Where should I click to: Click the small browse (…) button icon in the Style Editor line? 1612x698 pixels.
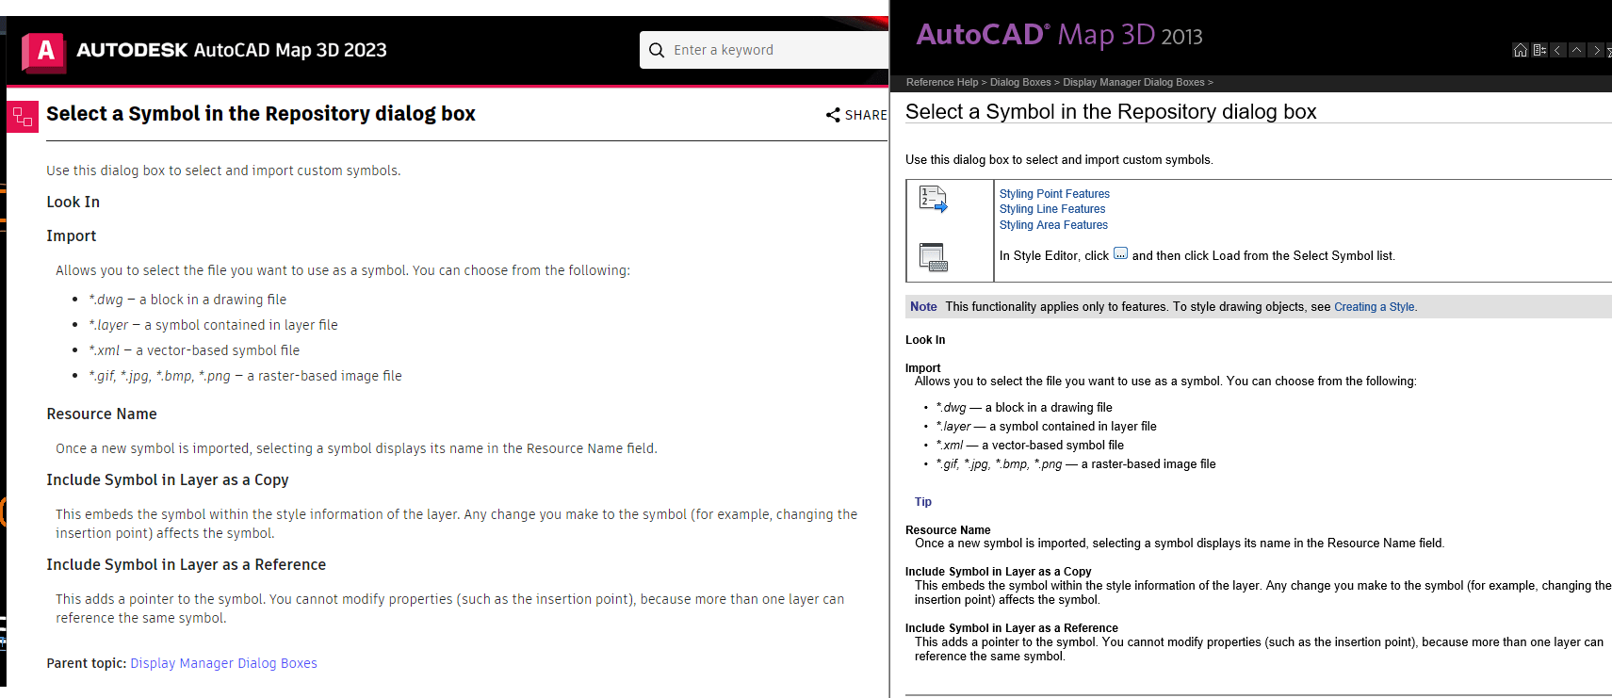pos(1120,253)
